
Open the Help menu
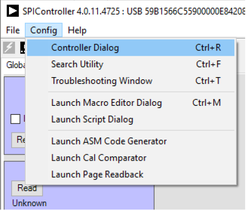click(x=77, y=30)
